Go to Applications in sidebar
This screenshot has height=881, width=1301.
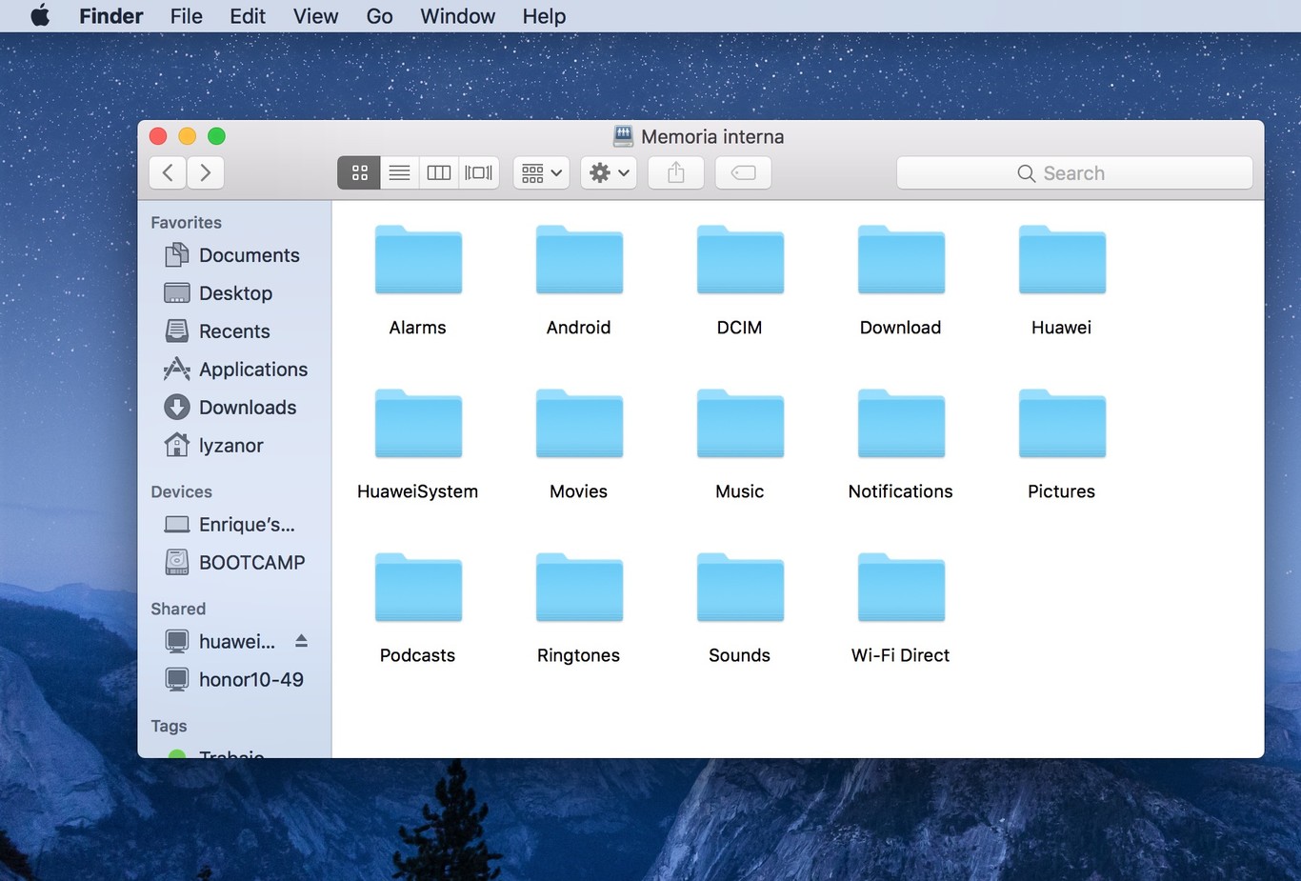pyautogui.click(x=252, y=370)
